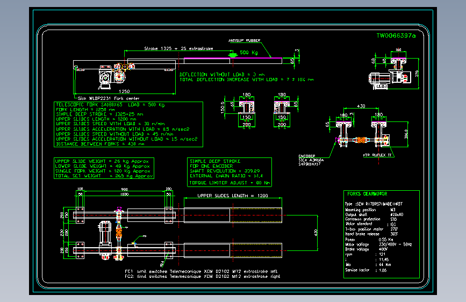This screenshot has height=302, width=466.
Task: Click the orange coupling in the end view
Action: pos(361,140)
